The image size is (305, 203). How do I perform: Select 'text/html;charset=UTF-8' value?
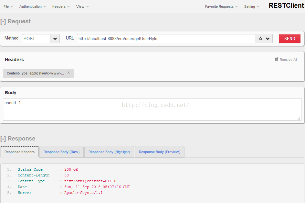(90, 181)
